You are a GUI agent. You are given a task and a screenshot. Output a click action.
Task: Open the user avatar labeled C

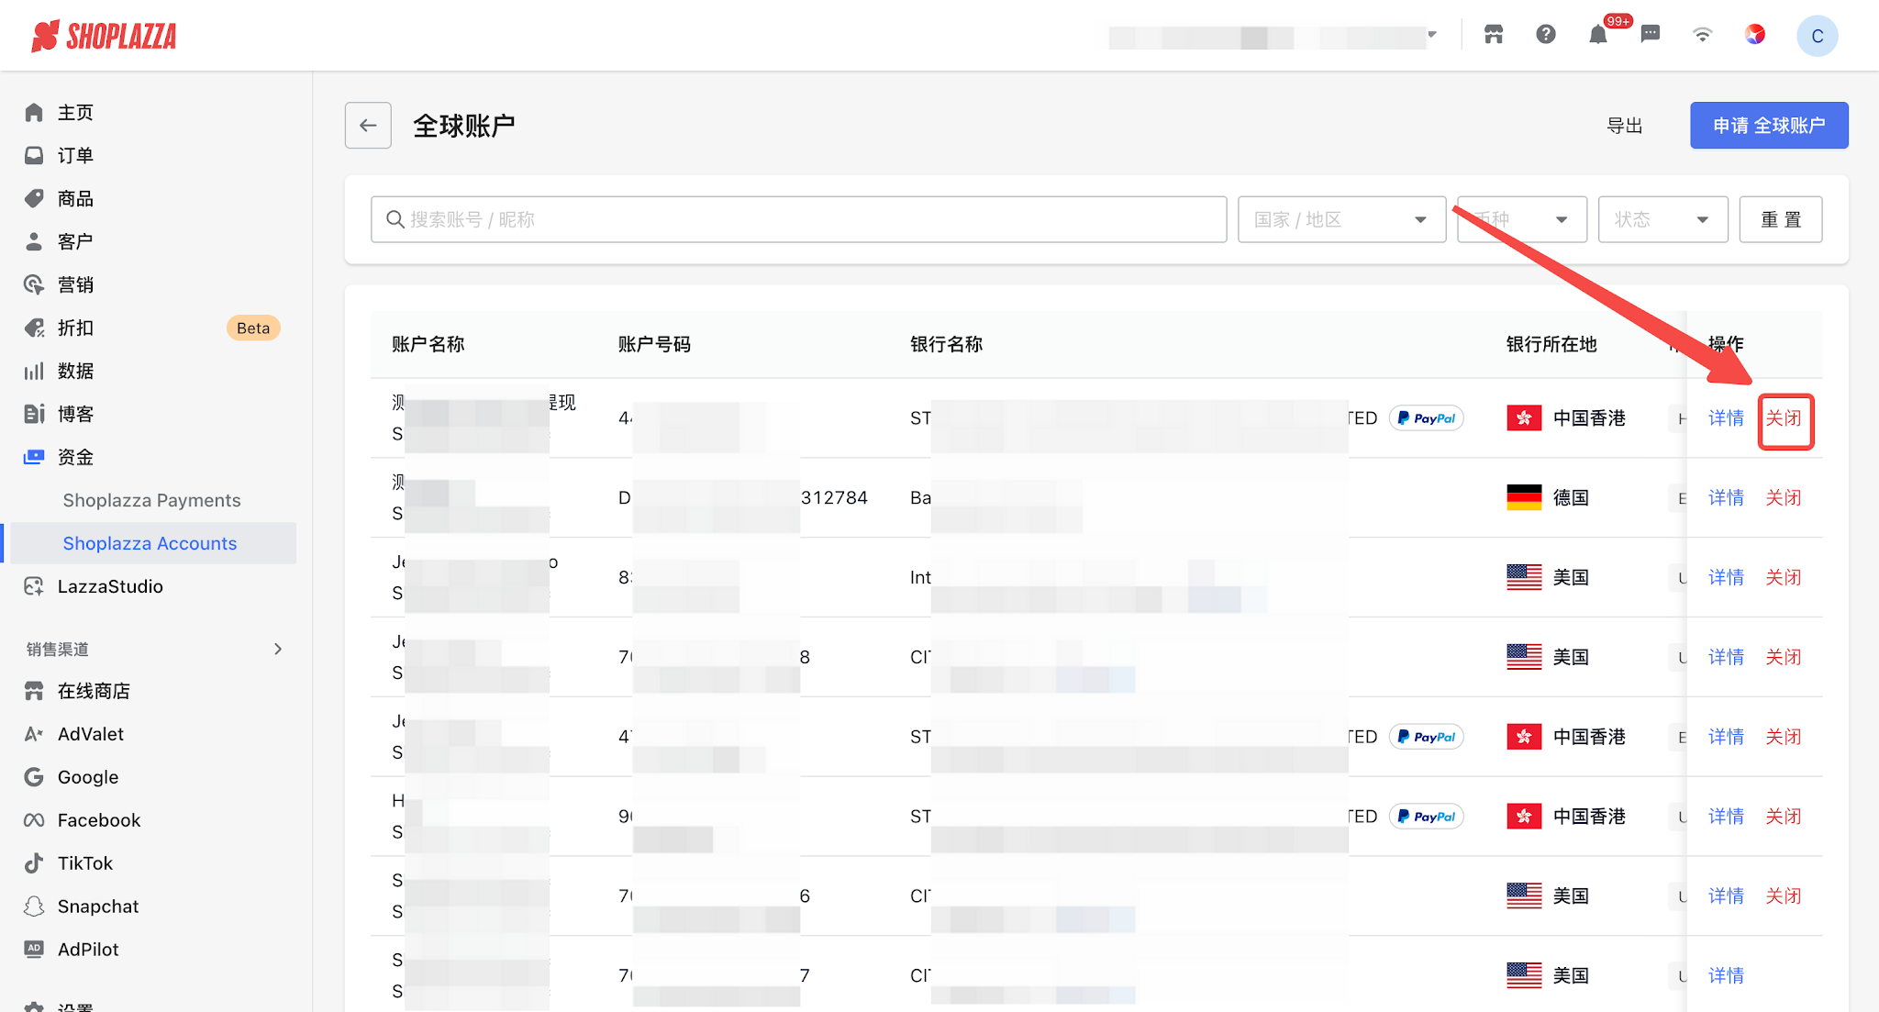pyautogui.click(x=1818, y=36)
